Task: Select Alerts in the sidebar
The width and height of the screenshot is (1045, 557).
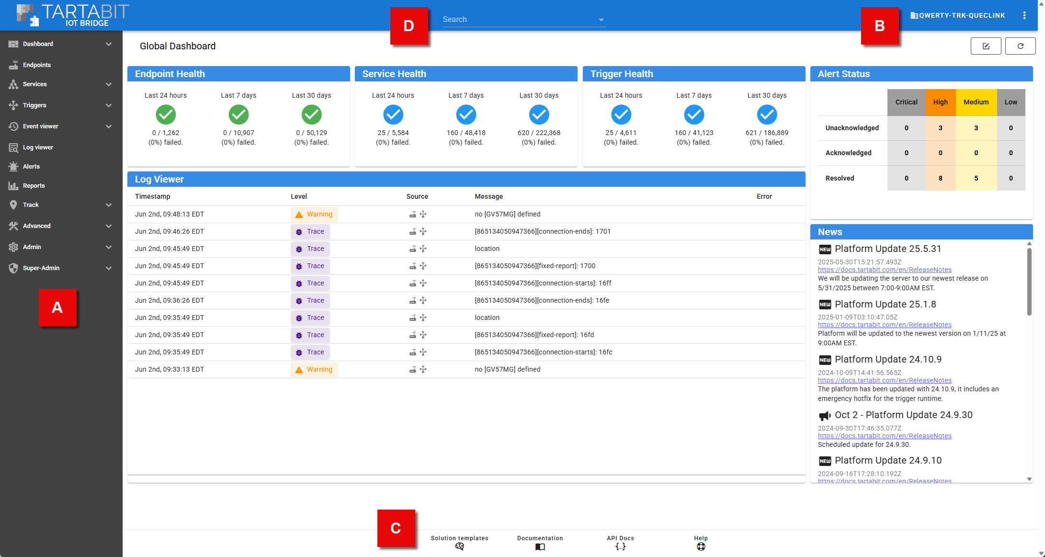Action: 31,167
